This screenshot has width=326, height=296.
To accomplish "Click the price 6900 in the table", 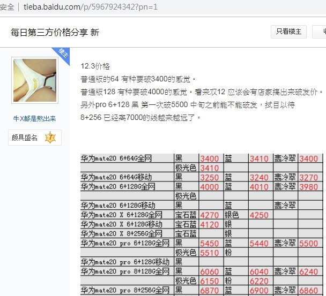I will point(259,291).
